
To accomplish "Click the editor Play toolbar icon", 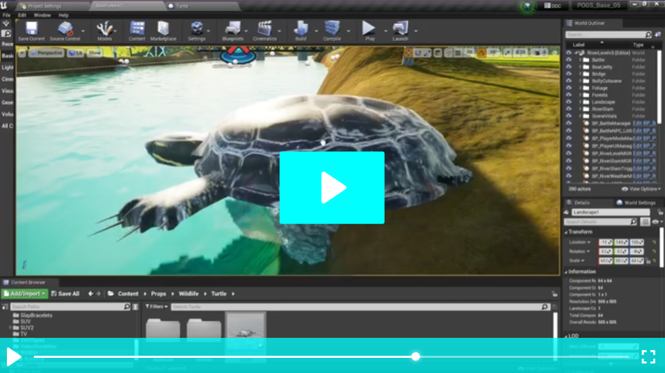I will click(369, 28).
